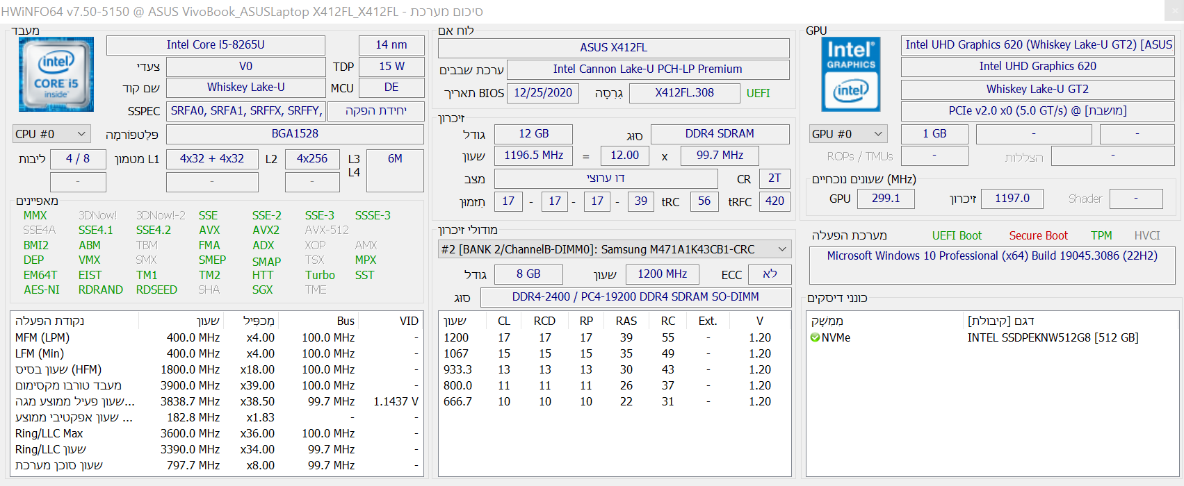Click Intel UHD Graphics 620 (Whiskey Lake-U GT2) field
The image size is (1184, 486).
pyautogui.click(x=1038, y=45)
